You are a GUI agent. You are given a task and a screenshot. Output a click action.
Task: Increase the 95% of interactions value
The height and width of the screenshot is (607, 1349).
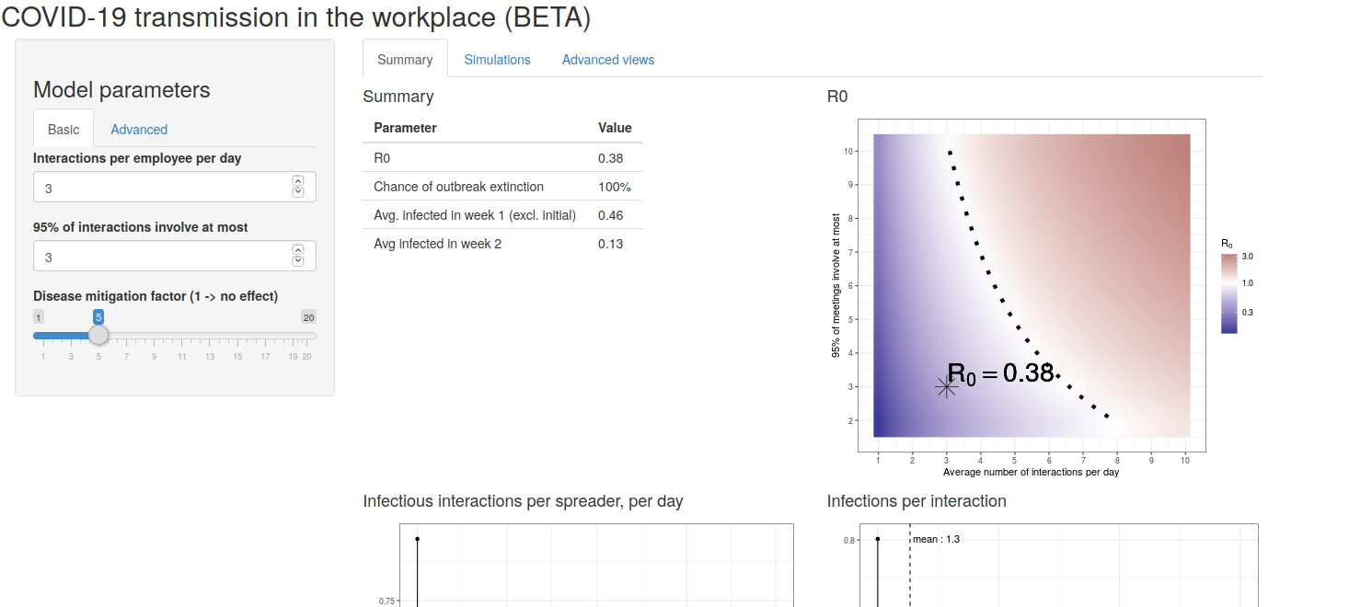[x=297, y=250]
